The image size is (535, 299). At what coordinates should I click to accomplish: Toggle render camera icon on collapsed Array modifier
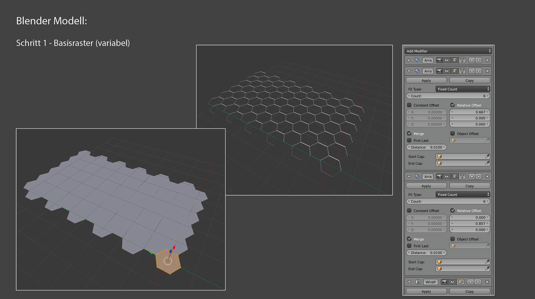[x=439, y=60]
